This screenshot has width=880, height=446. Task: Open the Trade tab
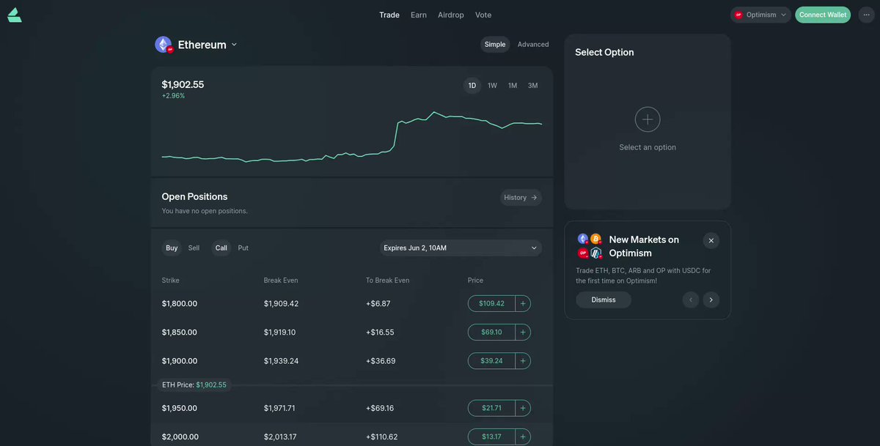click(x=389, y=15)
